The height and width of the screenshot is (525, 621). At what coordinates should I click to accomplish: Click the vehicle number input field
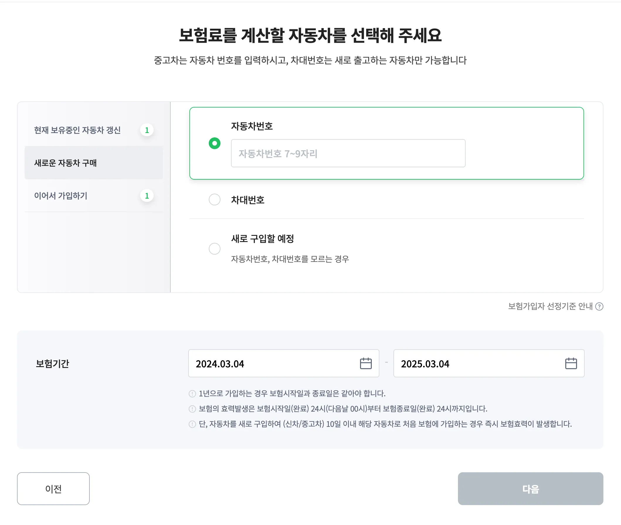tap(348, 154)
